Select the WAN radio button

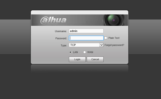(x=85, y=52)
